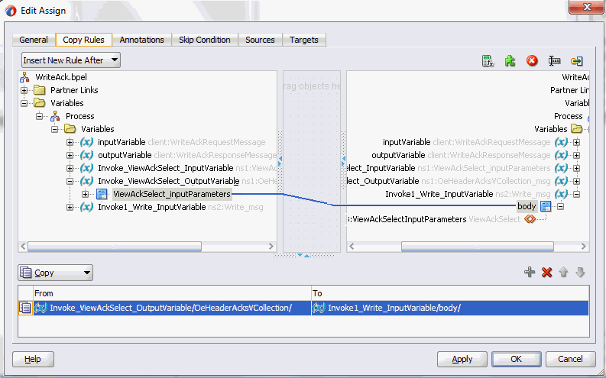Click the Edit Assign title bar logo
The image size is (606, 378).
pyautogui.click(x=11, y=11)
